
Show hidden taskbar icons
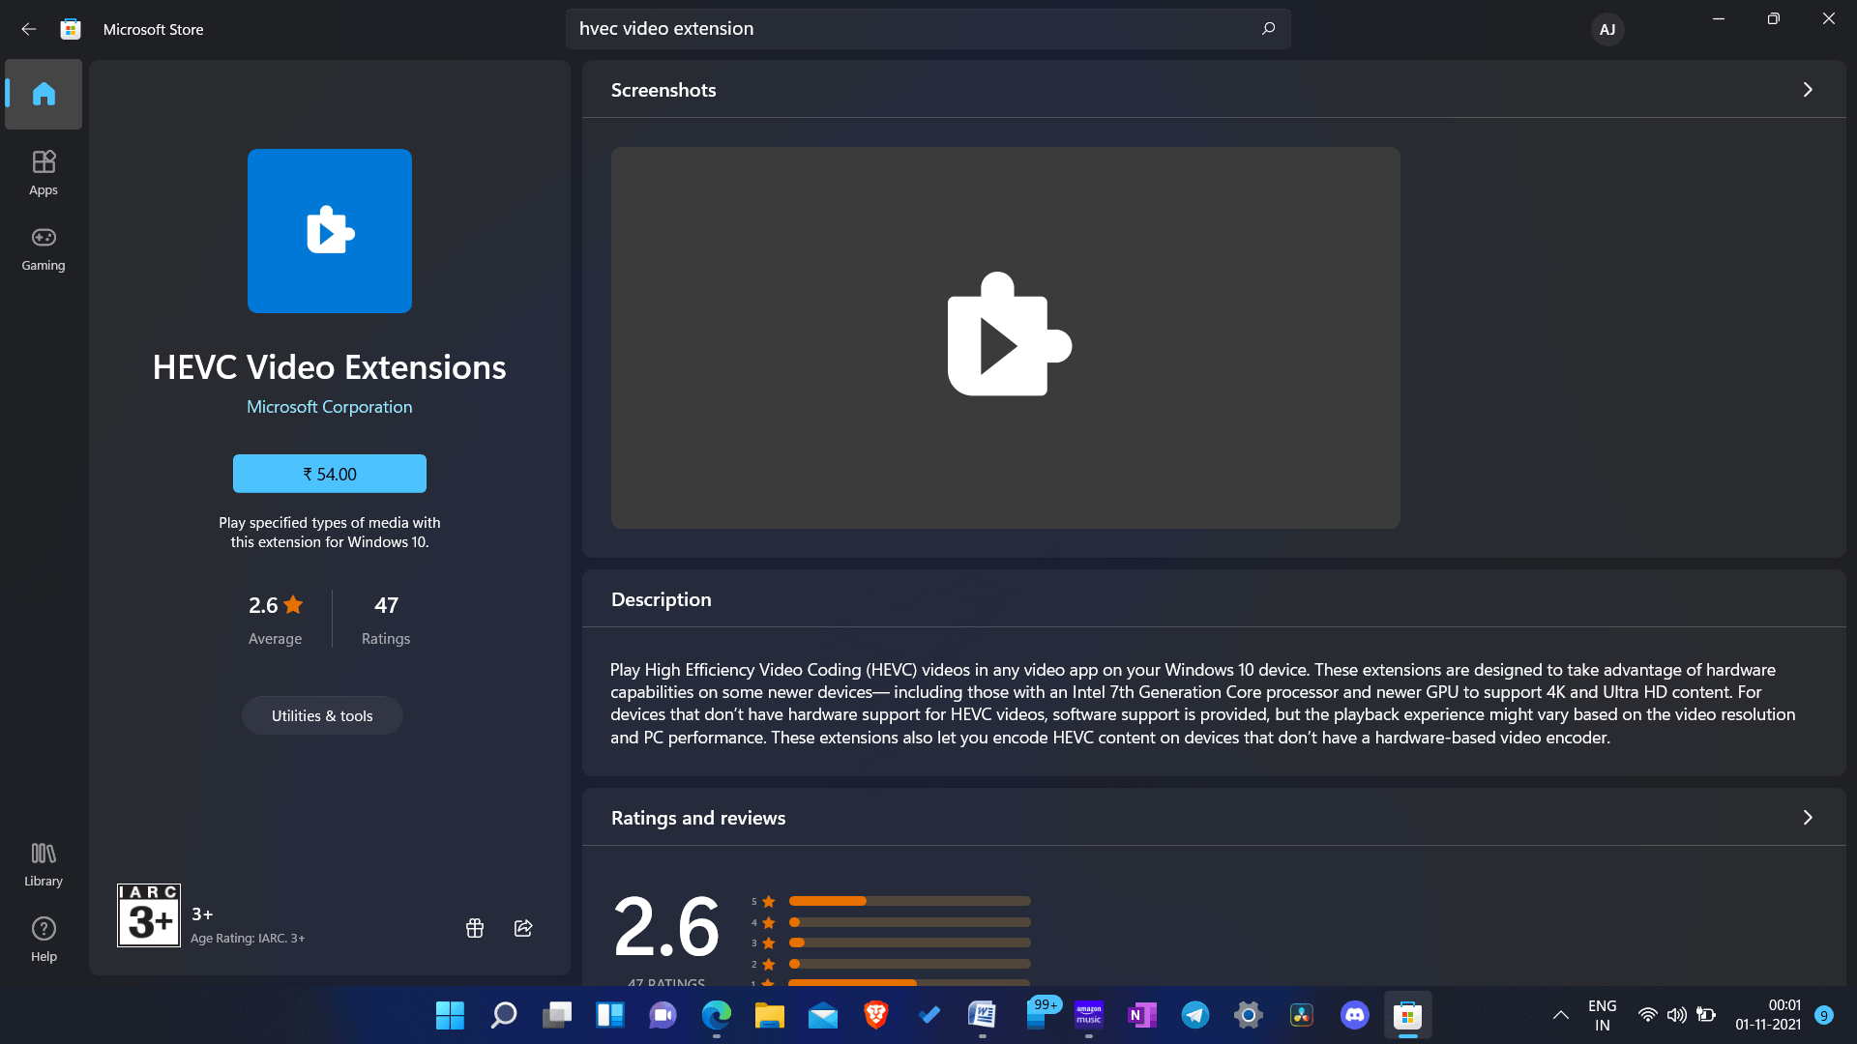[1560, 1016]
